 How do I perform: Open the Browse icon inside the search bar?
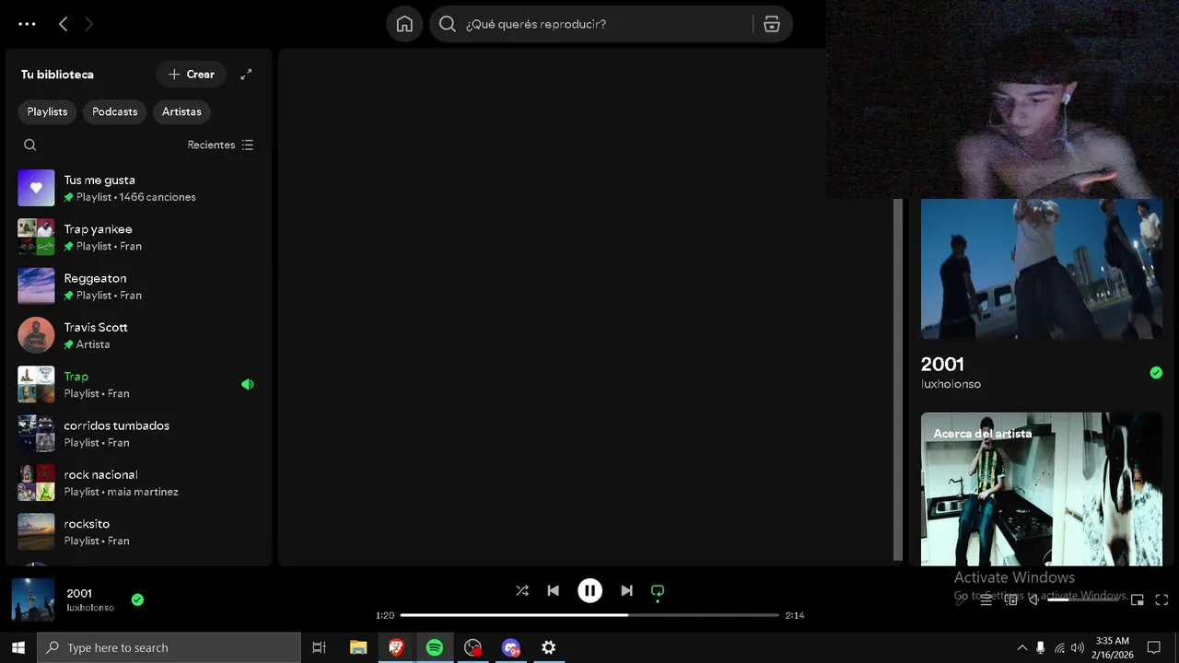click(x=772, y=24)
